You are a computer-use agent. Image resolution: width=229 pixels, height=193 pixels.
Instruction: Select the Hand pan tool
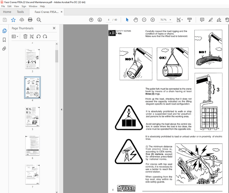coord(136,20)
